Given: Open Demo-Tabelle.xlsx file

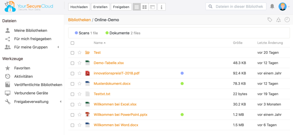Looking at the screenshot, I should 109,63.
